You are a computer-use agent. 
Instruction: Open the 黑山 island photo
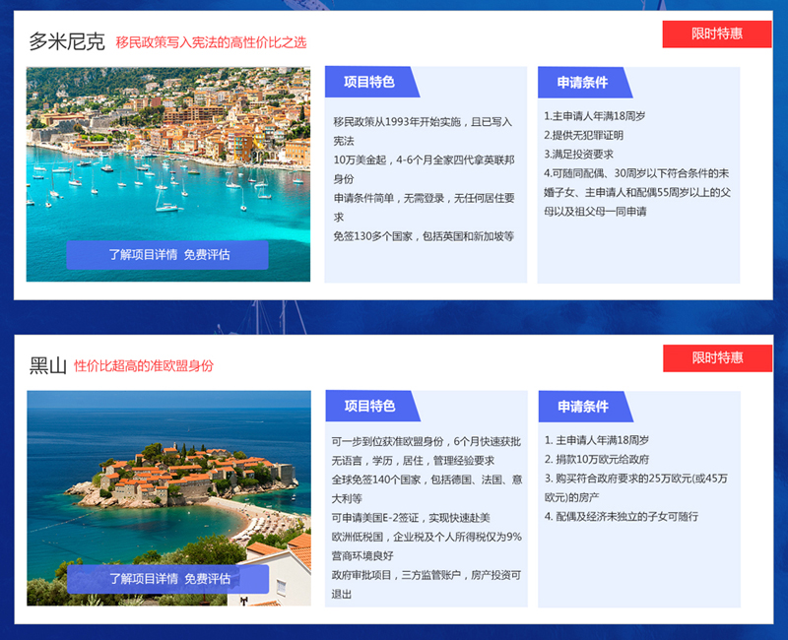coord(168,498)
